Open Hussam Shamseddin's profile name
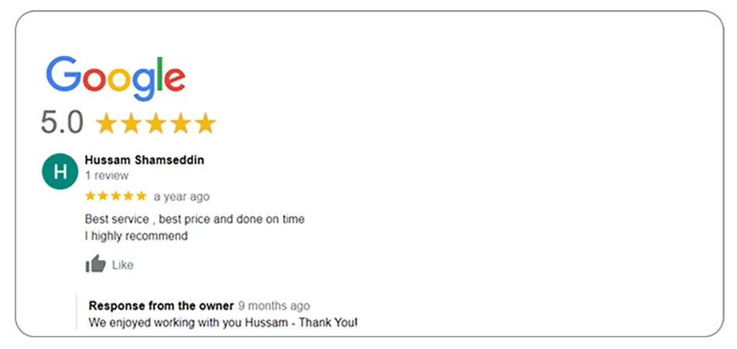Image resolution: width=737 pixels, height=349 pixels. [145, 160]
